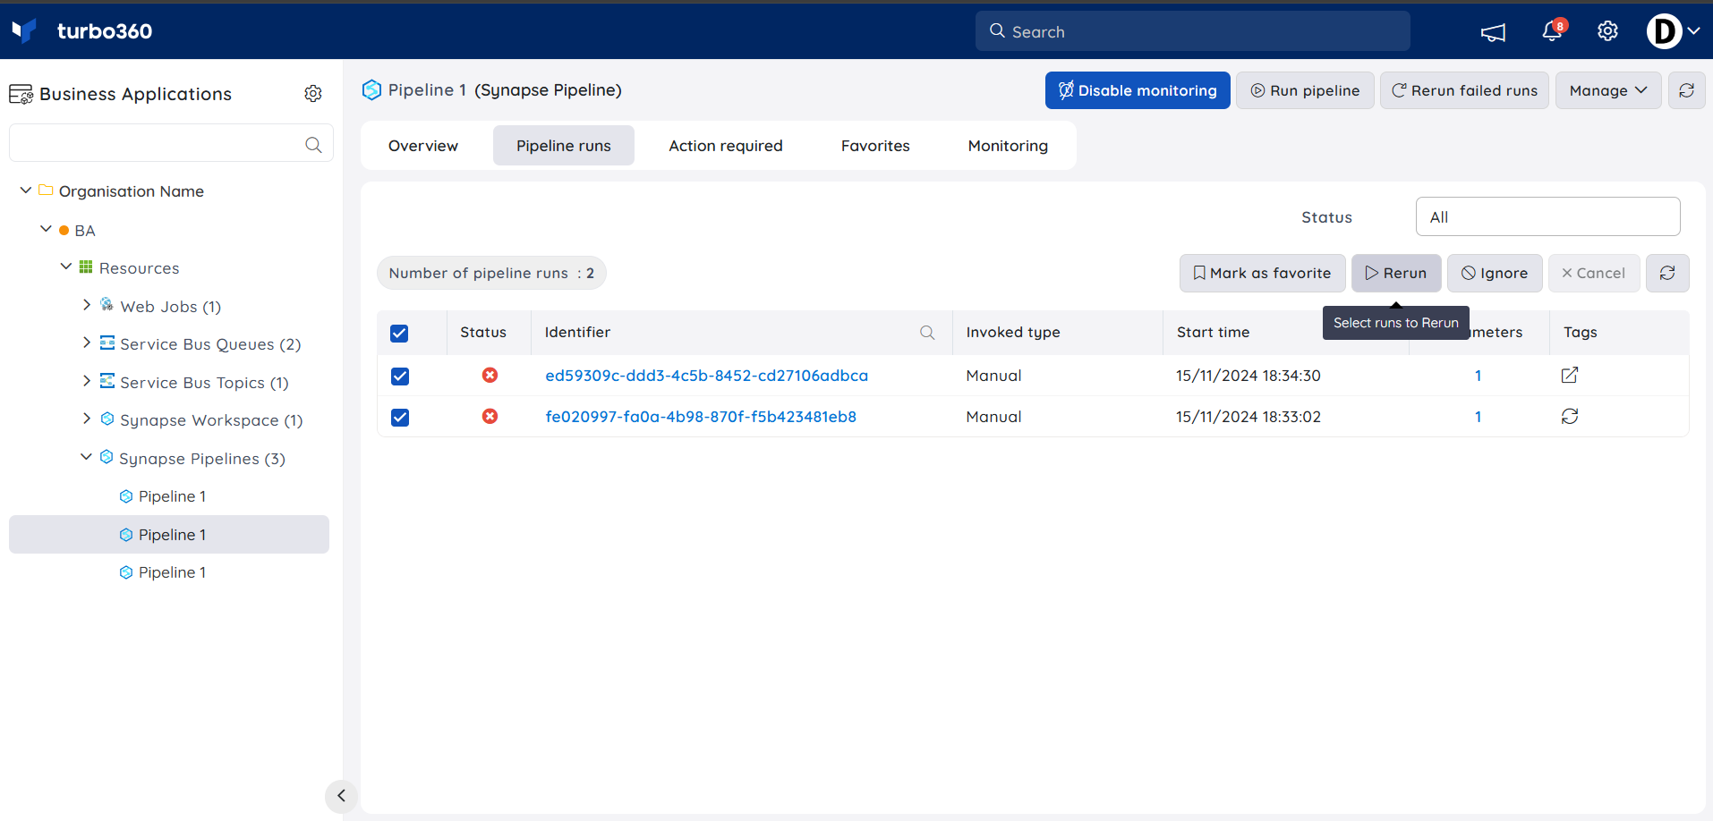Focus the sidebar tree search field
Screen dimensions: 1713x821
click(x=171, y=143)
